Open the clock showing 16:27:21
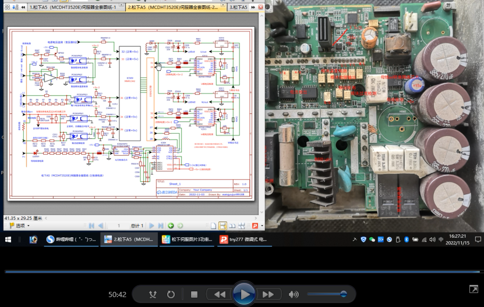 click(x=457, y=240)
